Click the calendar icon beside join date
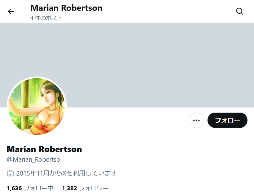This screenshot has height=194, width=254. click(10, 173)
